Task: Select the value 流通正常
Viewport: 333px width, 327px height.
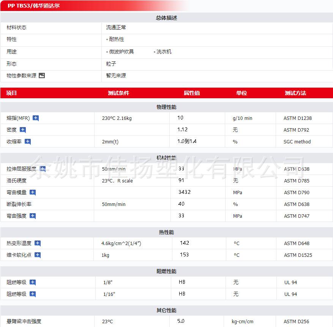Action: click(116, 28)
